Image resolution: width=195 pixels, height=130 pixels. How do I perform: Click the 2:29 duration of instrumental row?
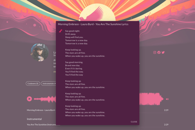pos(166,124)
